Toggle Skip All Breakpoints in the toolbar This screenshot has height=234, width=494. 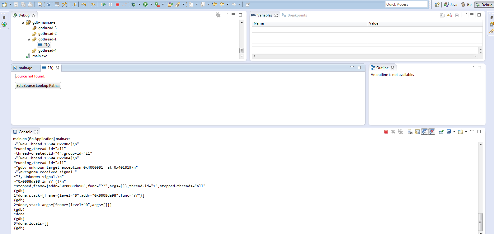click(49, 4)
